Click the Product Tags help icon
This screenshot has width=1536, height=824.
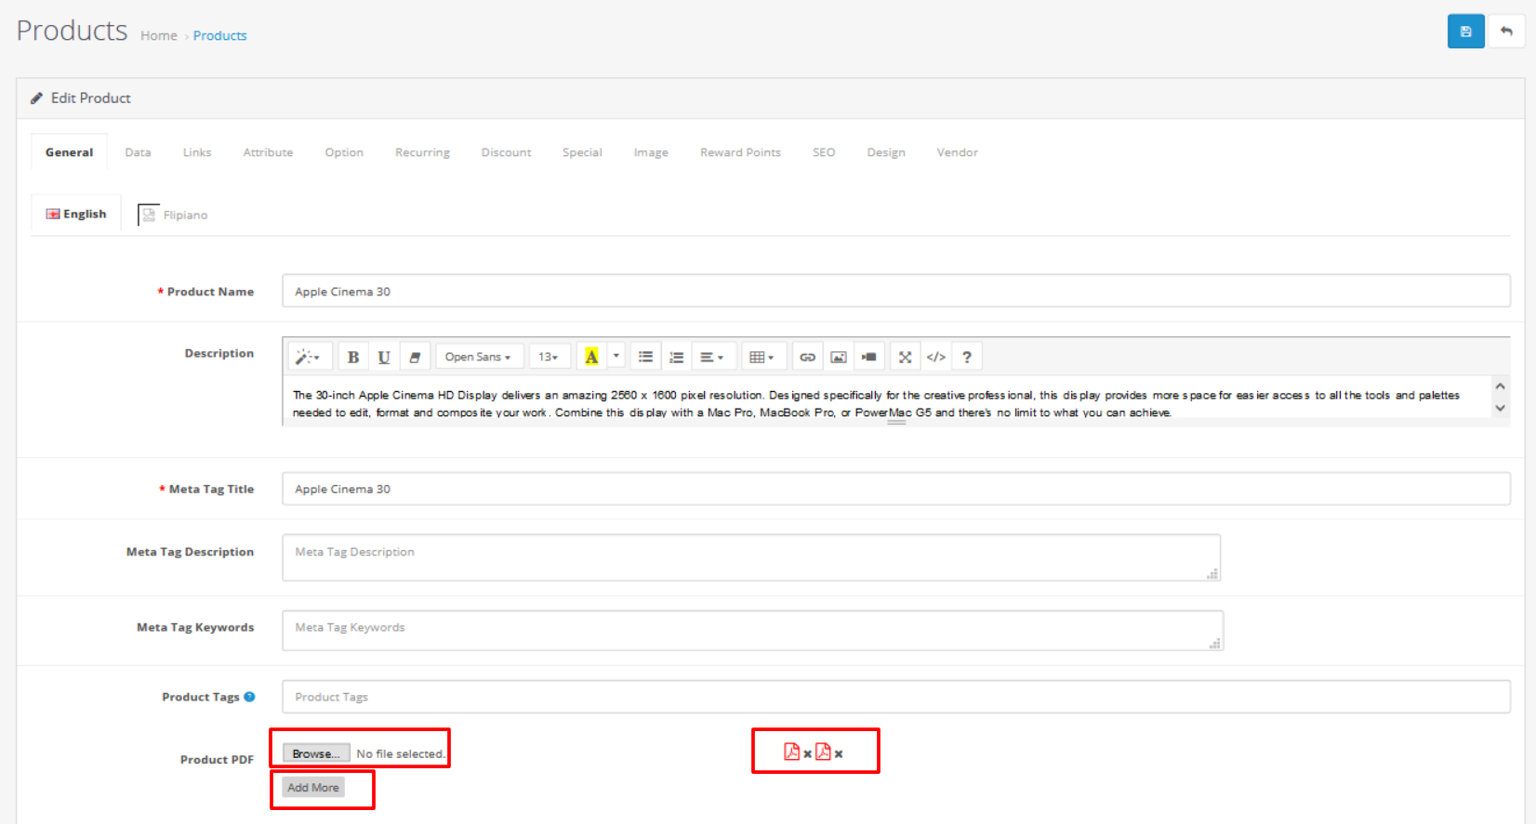tap(249, 697)
